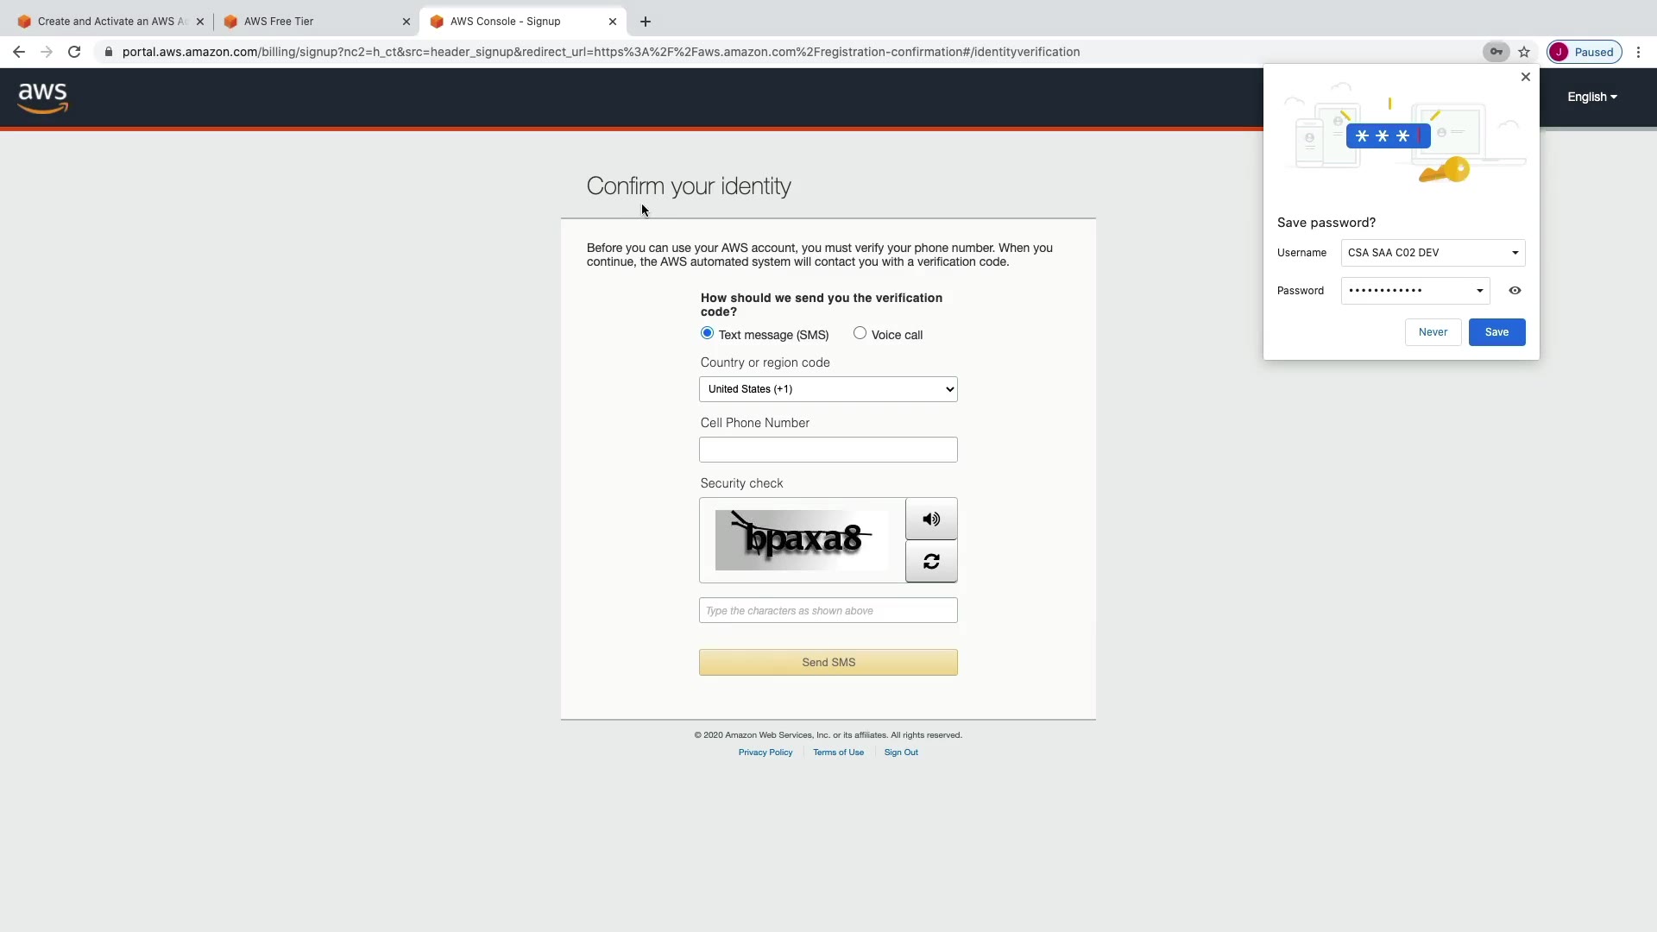Click the Cell Phone Number field
The image size is (1657, 932).
point(828,450)
